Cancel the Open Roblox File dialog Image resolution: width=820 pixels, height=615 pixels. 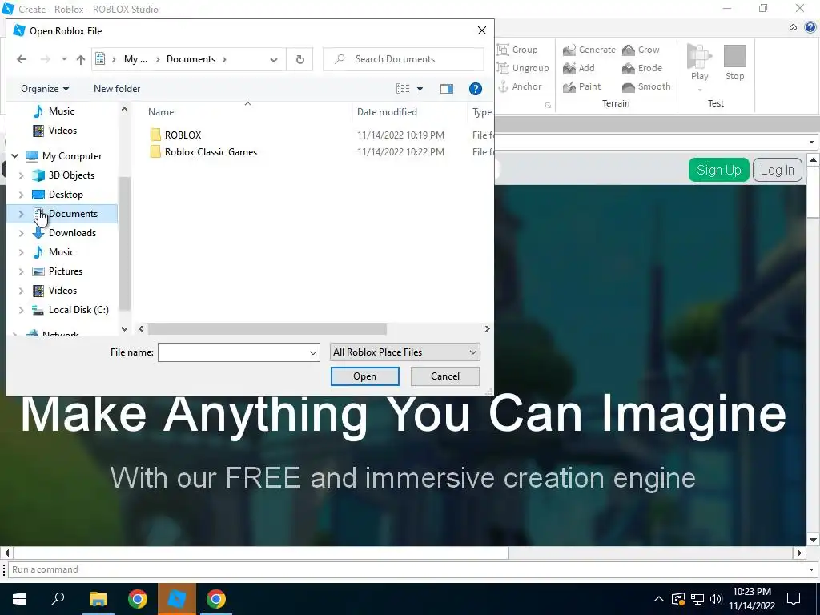[x=445, y=376]
